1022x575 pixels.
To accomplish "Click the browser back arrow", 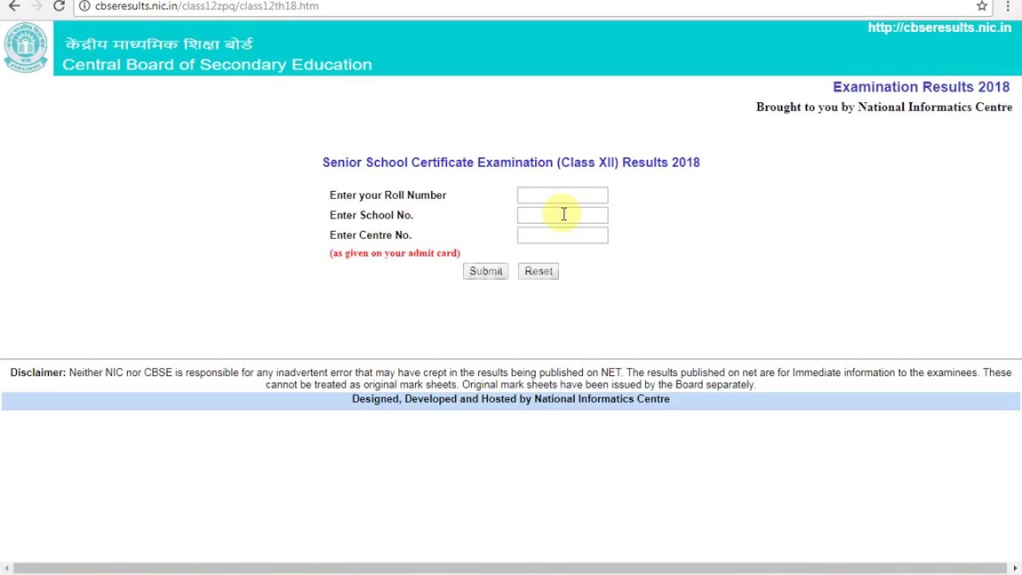I will click(14, 6).
